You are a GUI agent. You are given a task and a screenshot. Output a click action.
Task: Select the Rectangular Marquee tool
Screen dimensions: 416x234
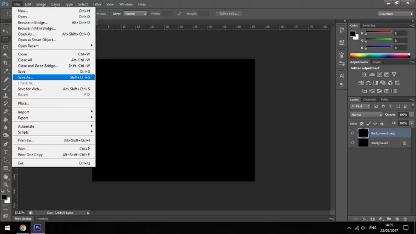6,39
